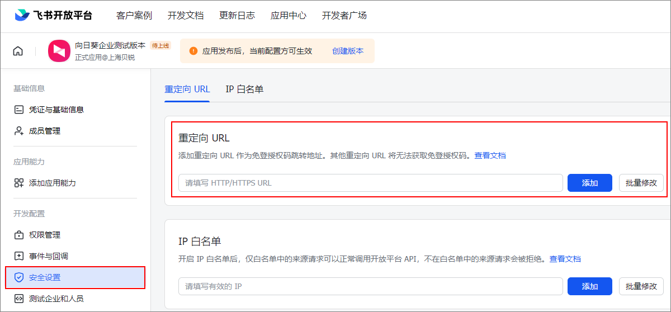
Task: Click the 添加应用能力 grid icon
Action: 19,183
